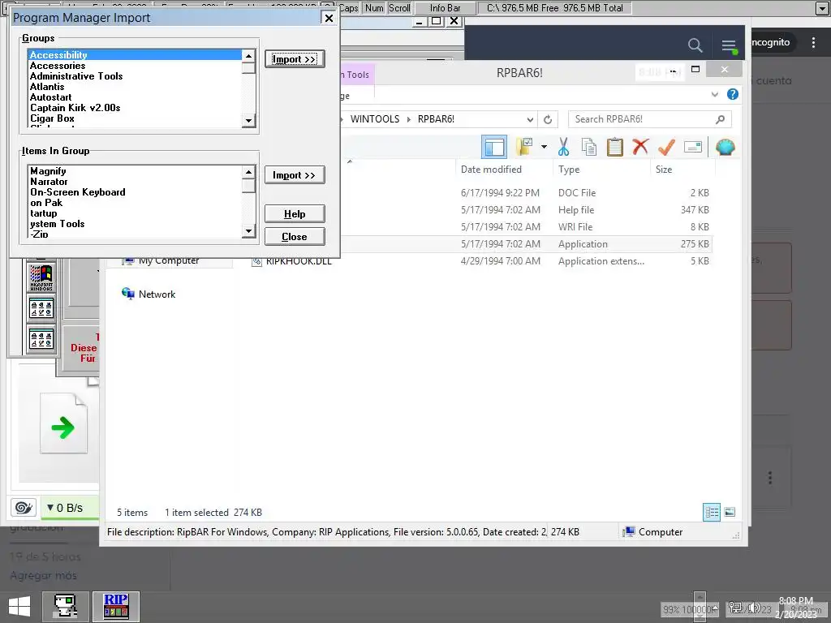Screen dimensions: 831x623
Task: Click Items In Group scroll-up arrow
Action: 248,172
